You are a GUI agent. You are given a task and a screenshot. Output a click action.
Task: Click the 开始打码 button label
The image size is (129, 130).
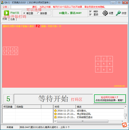[x=15, y=13]
